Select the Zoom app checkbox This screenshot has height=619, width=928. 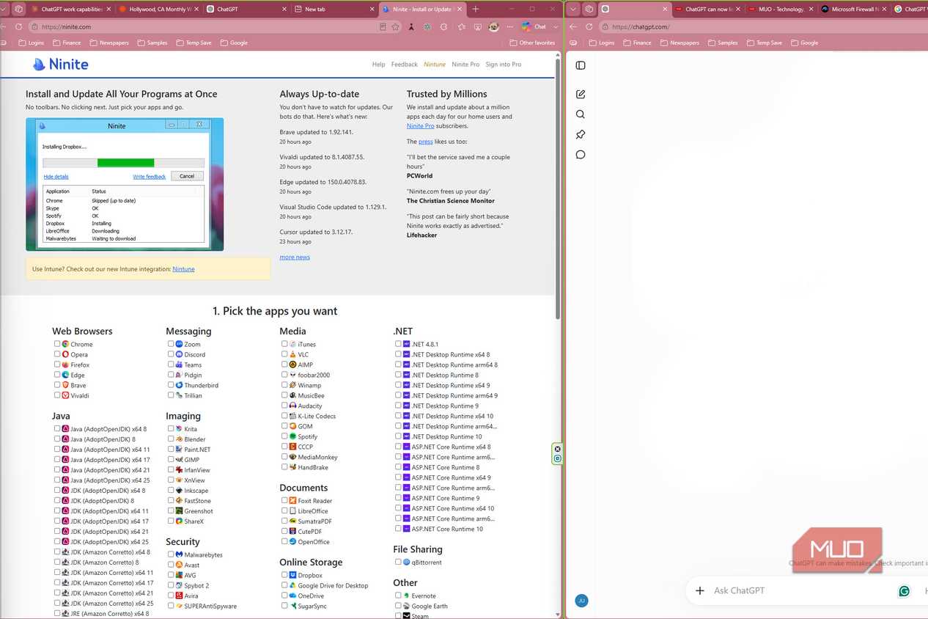pos(171,344)
